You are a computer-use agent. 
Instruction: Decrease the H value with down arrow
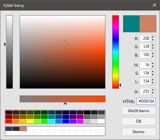[x=153, y=66]
